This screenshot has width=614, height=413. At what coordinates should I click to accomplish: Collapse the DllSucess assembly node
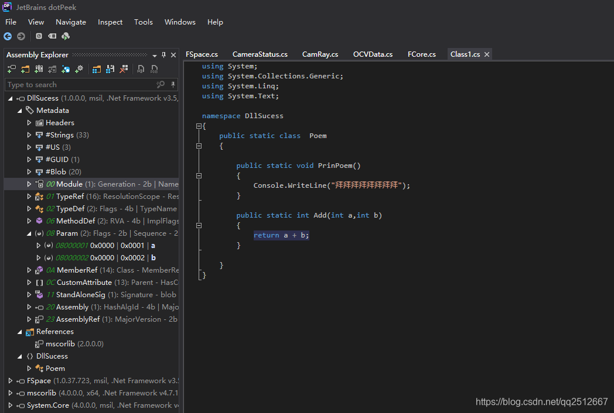click(x=11, y=98)
